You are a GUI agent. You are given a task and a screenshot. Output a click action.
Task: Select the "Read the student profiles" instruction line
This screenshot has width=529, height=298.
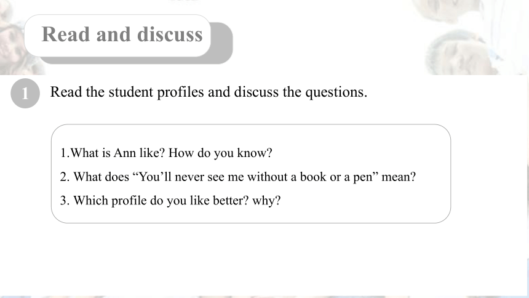209,92
